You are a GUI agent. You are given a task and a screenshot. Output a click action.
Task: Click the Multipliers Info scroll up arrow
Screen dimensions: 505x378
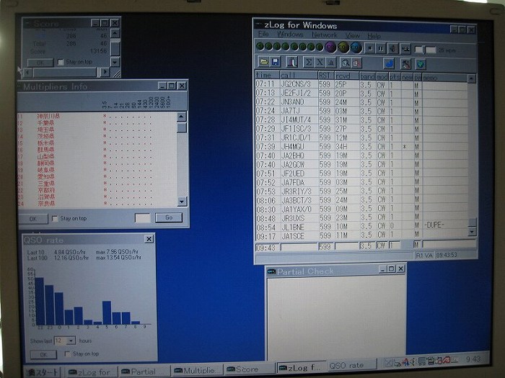click(x=182, y=117)
